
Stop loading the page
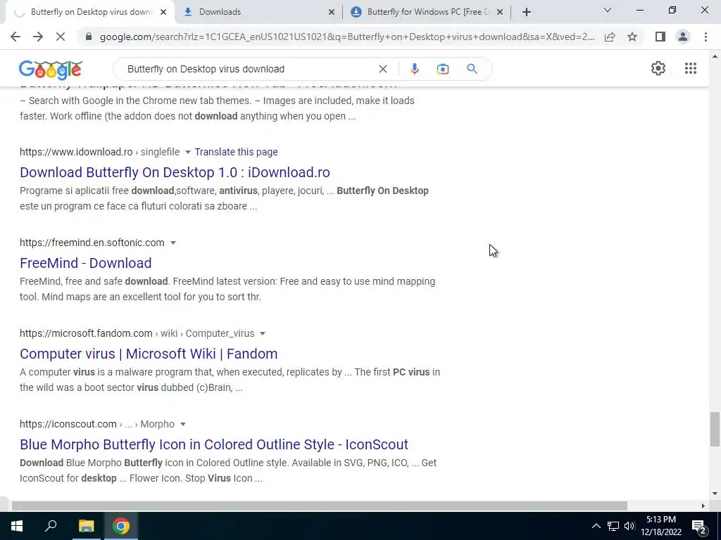pos(61,37)
